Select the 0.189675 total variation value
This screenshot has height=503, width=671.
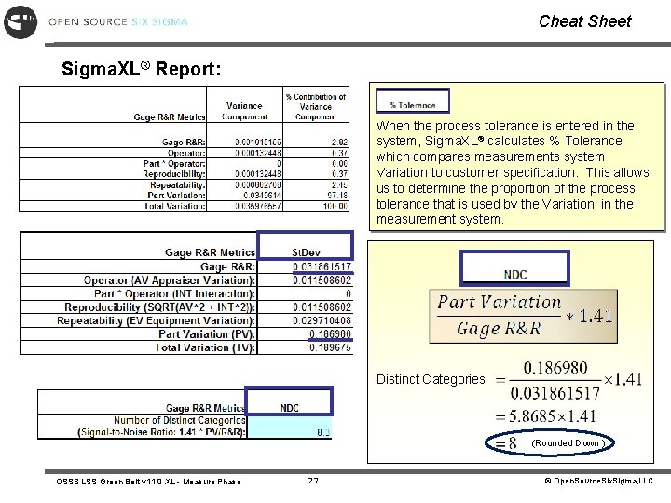(x=330, y=347)
